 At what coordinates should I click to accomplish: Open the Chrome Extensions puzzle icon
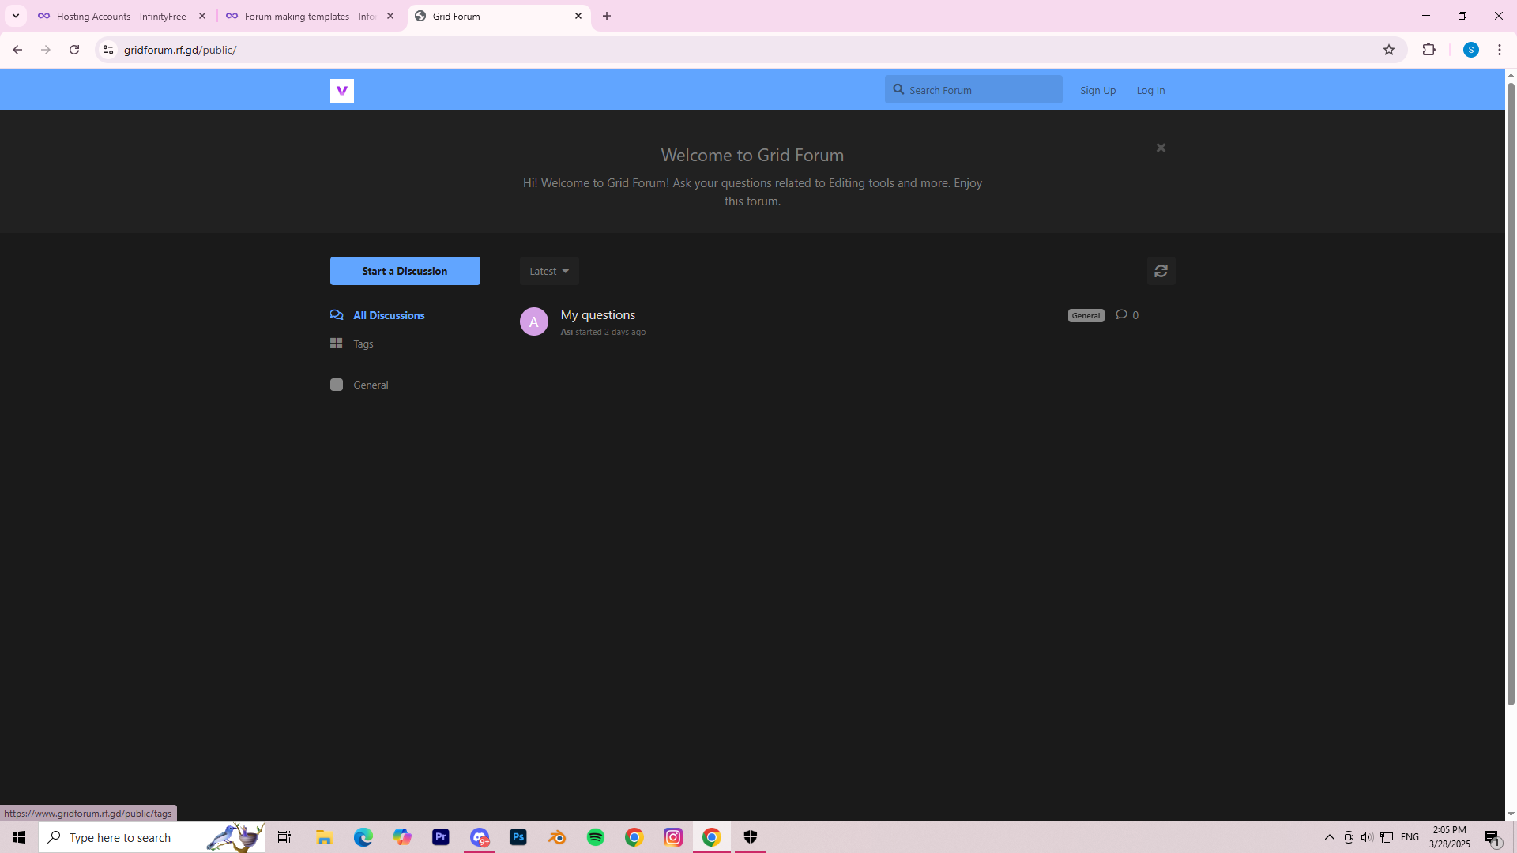1429,50
